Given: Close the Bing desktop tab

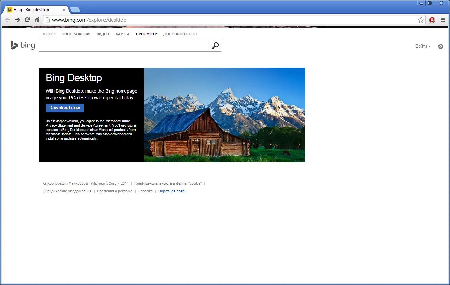Looking at the screenshot, I should click(x=64, y=10).
